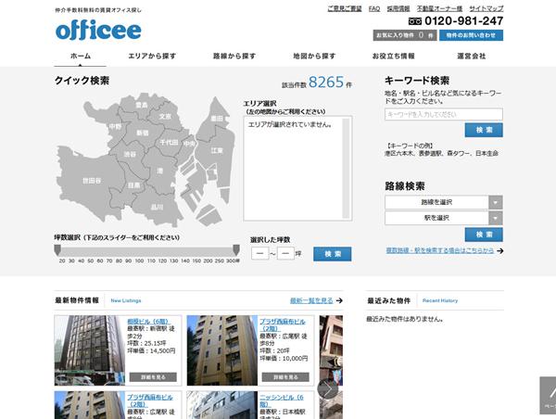Select 品川 area on the map
The image size is (556, 419).
[x=157, y=207]
